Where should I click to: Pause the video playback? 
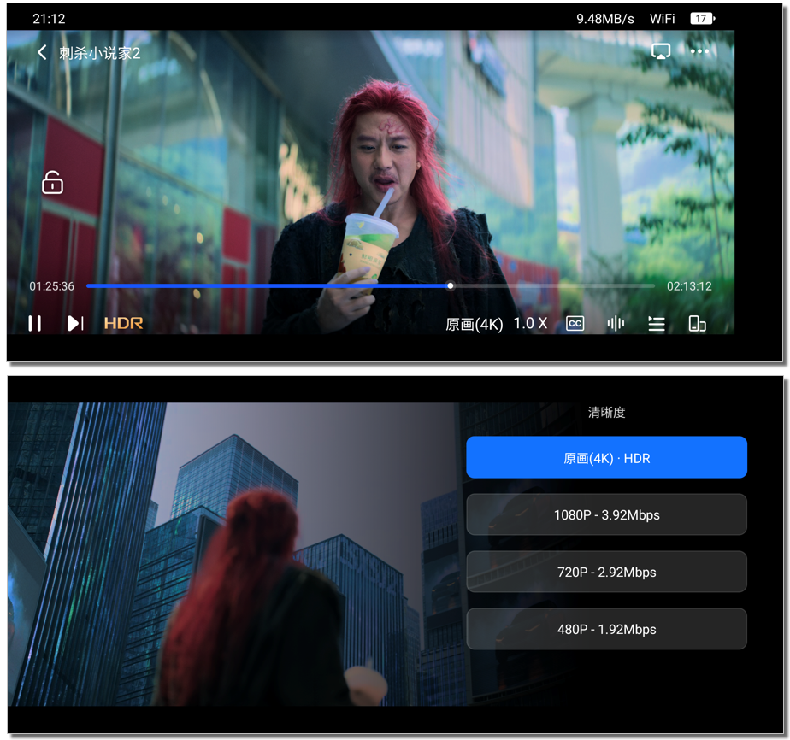pyautogui.click(x=35, y=323)
